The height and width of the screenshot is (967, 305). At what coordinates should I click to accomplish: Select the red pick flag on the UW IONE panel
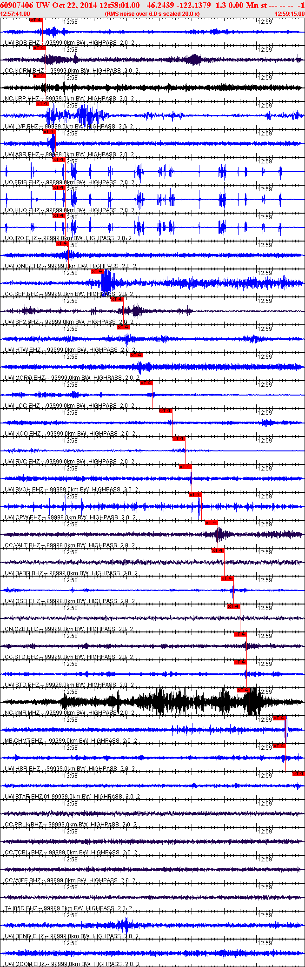coord(62,243)
